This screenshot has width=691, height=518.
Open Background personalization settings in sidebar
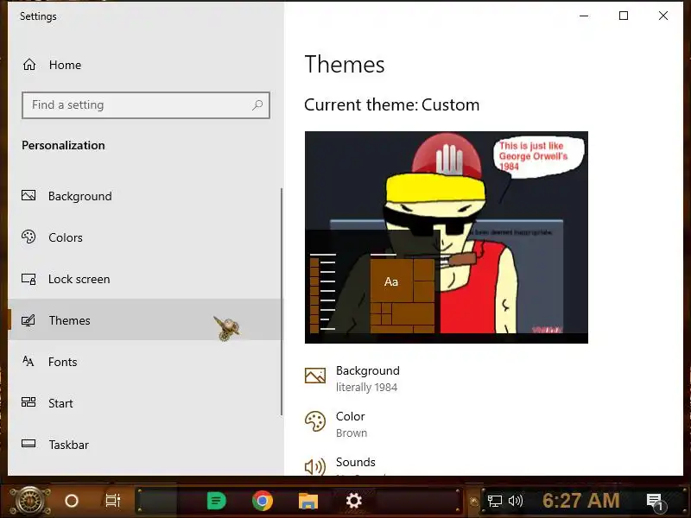tap(145, 196)
